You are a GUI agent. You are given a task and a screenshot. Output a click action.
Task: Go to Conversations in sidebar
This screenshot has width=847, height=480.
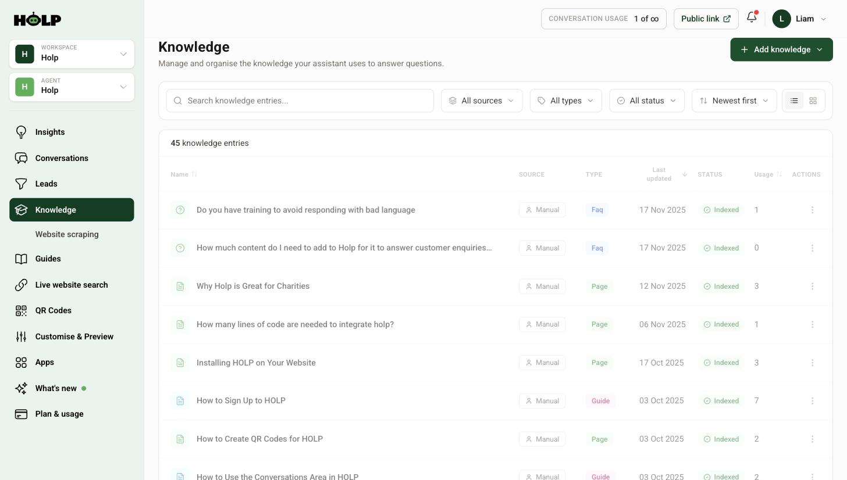pyautogui.click(x=72, y=158)
